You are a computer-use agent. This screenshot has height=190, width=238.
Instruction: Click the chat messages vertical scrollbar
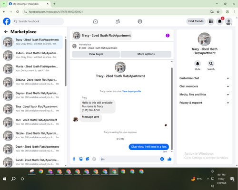pyautogui.click(x=172, y=109)
